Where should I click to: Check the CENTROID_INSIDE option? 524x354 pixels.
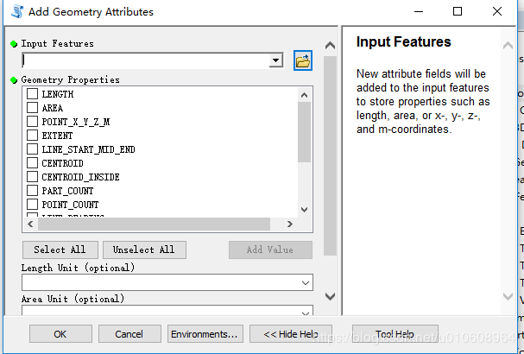[x=33, y=176]
